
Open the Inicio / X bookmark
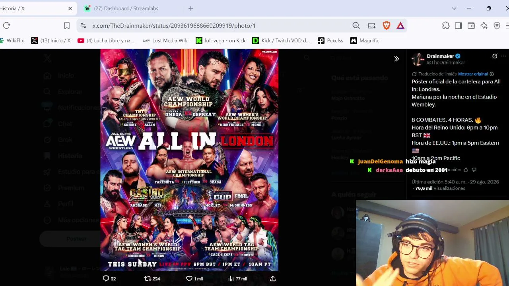[x=51, y=41]
